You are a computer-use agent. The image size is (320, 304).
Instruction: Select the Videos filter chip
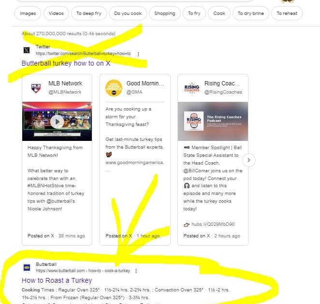pos(56,13)
